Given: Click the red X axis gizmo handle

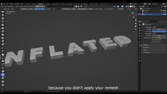Looking at the screenshot, I should [136, 15].
